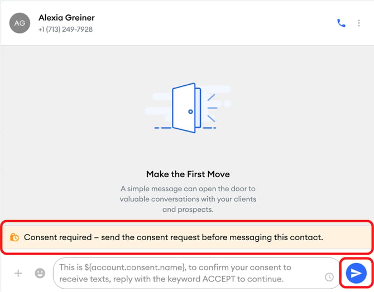Click 'and prospects.' line of the subtitle
Image resolution: width=374 pixels, height=292 pixels.
[x=188, y=210]
